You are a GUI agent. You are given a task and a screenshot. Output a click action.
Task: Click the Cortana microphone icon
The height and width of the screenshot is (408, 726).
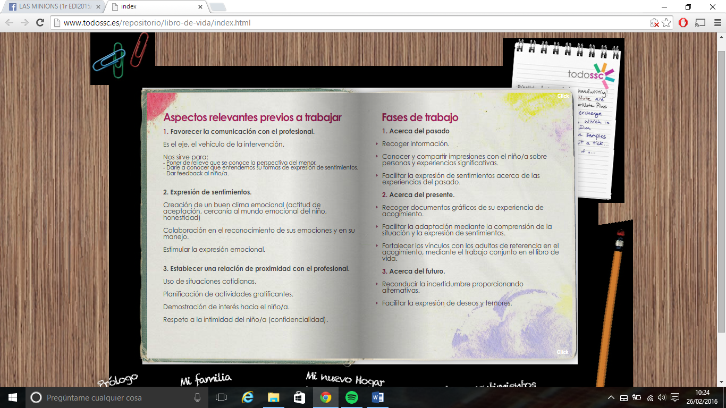pos(198,397)
